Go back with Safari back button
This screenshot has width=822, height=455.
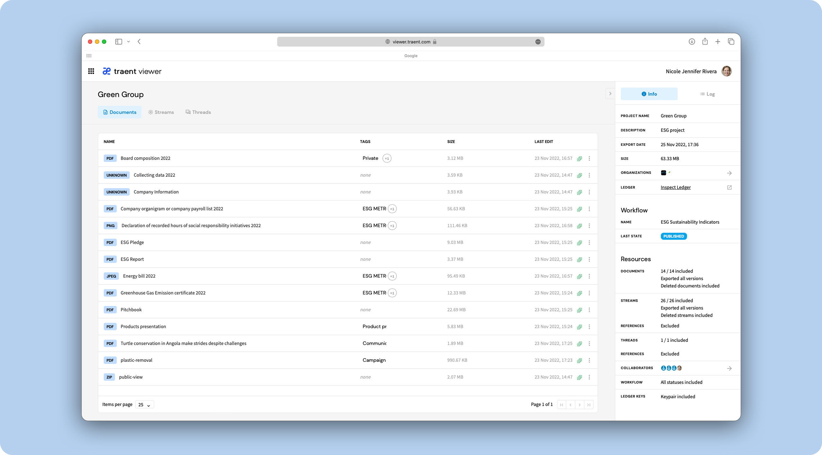139,41
